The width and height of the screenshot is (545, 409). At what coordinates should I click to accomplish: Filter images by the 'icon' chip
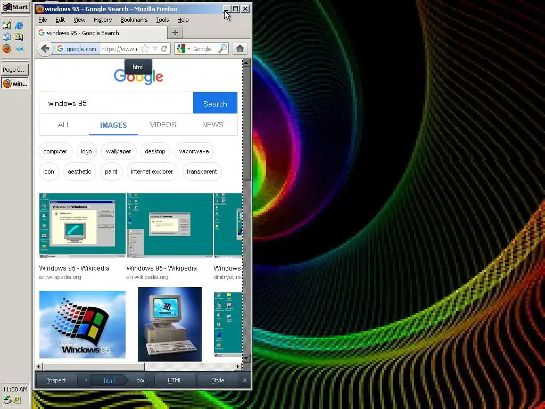pos(48,171)
